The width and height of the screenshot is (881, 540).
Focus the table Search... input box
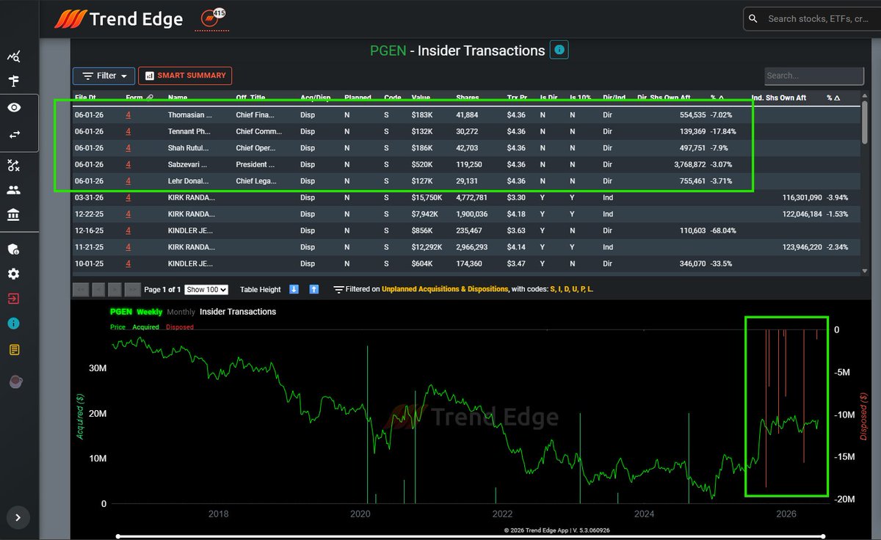click(814, 76)
